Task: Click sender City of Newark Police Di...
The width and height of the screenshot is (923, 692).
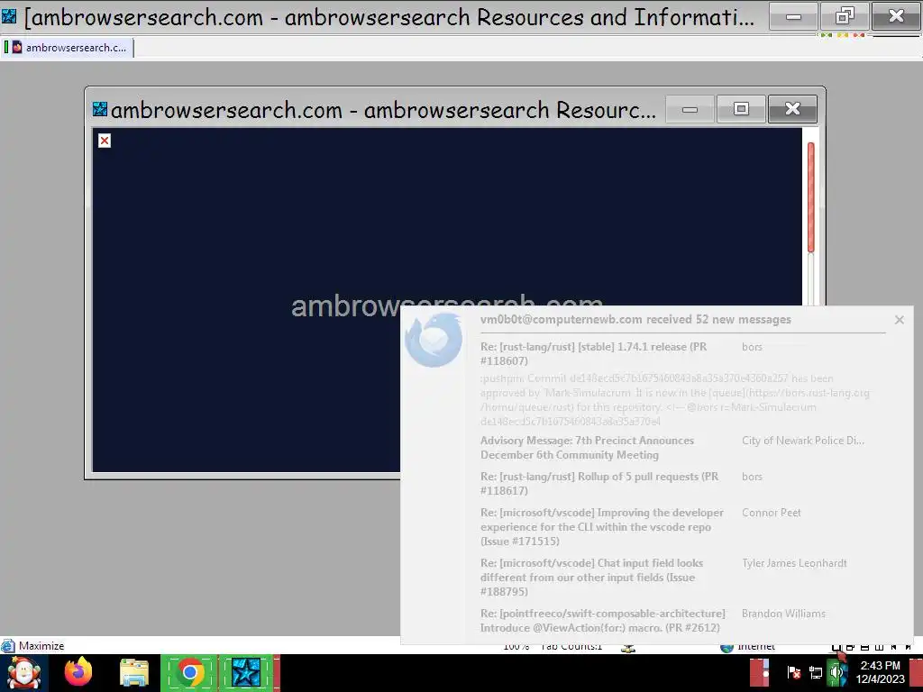Action: 803,440
